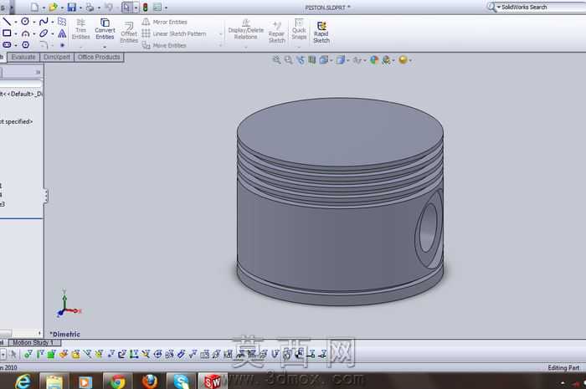The image size is (586, 389).
Task: Click the Previous View icon
Action: tap(300, 59)
